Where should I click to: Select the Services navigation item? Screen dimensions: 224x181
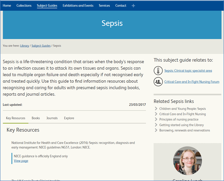tap(104, 6)
